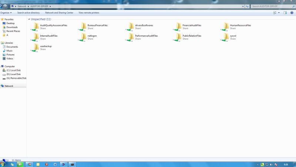Image resolution: width=296 pixels, height=167 pixels.
Task: Open the BureausFinanceFiles share folder
Action: (x=93, y=27)
